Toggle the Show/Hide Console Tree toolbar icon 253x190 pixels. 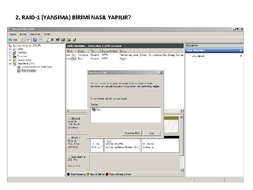click(28, 40)
